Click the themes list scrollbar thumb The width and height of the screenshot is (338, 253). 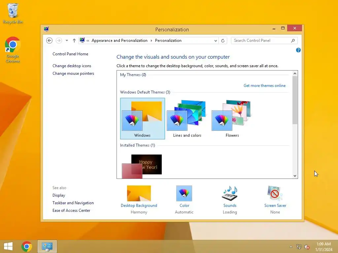(x=295, y=100)
